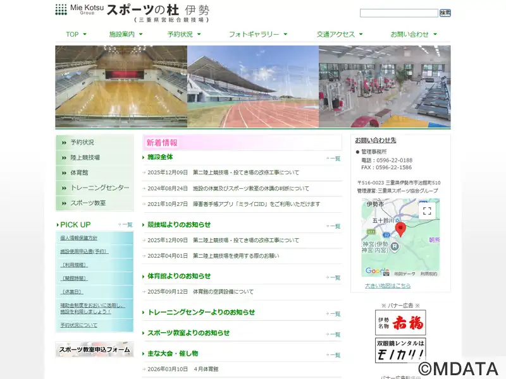
Task: Click double-arrow icon beside sidebar 体育館
Action: click(x=65, y=173)
